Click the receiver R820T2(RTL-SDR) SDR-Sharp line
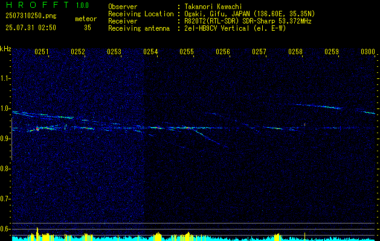 (x=248, y=21)
